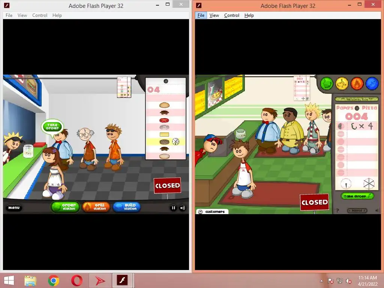
Task: Click the small pizza ticket on the line
Action: 302,88
